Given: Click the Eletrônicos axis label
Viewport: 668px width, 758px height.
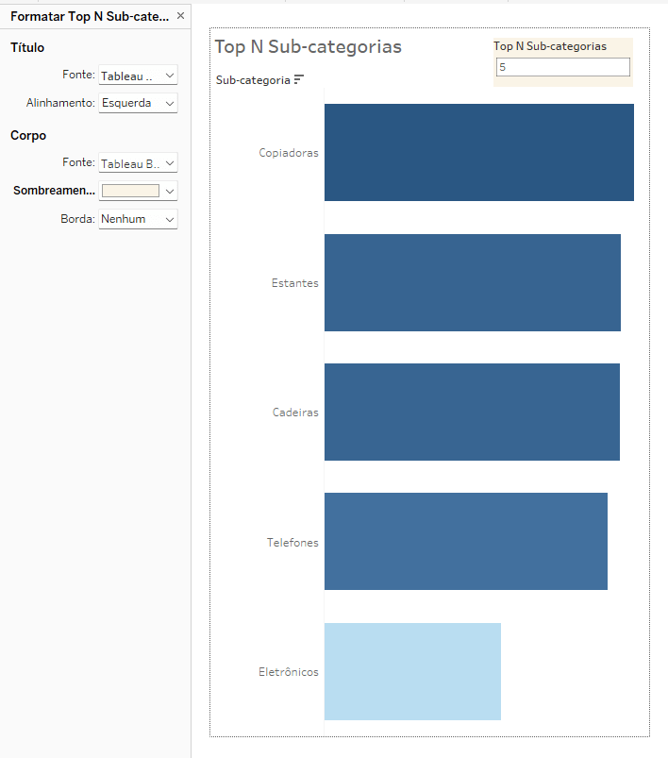Looking at the screenshot, I should pyautogui.click(x=289, y=672).
